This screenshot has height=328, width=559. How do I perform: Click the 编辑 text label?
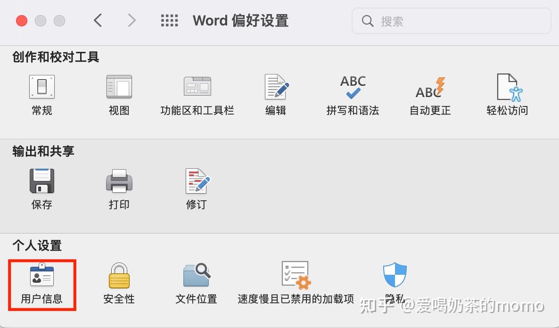pyautogui.click(x=276, y=111)
